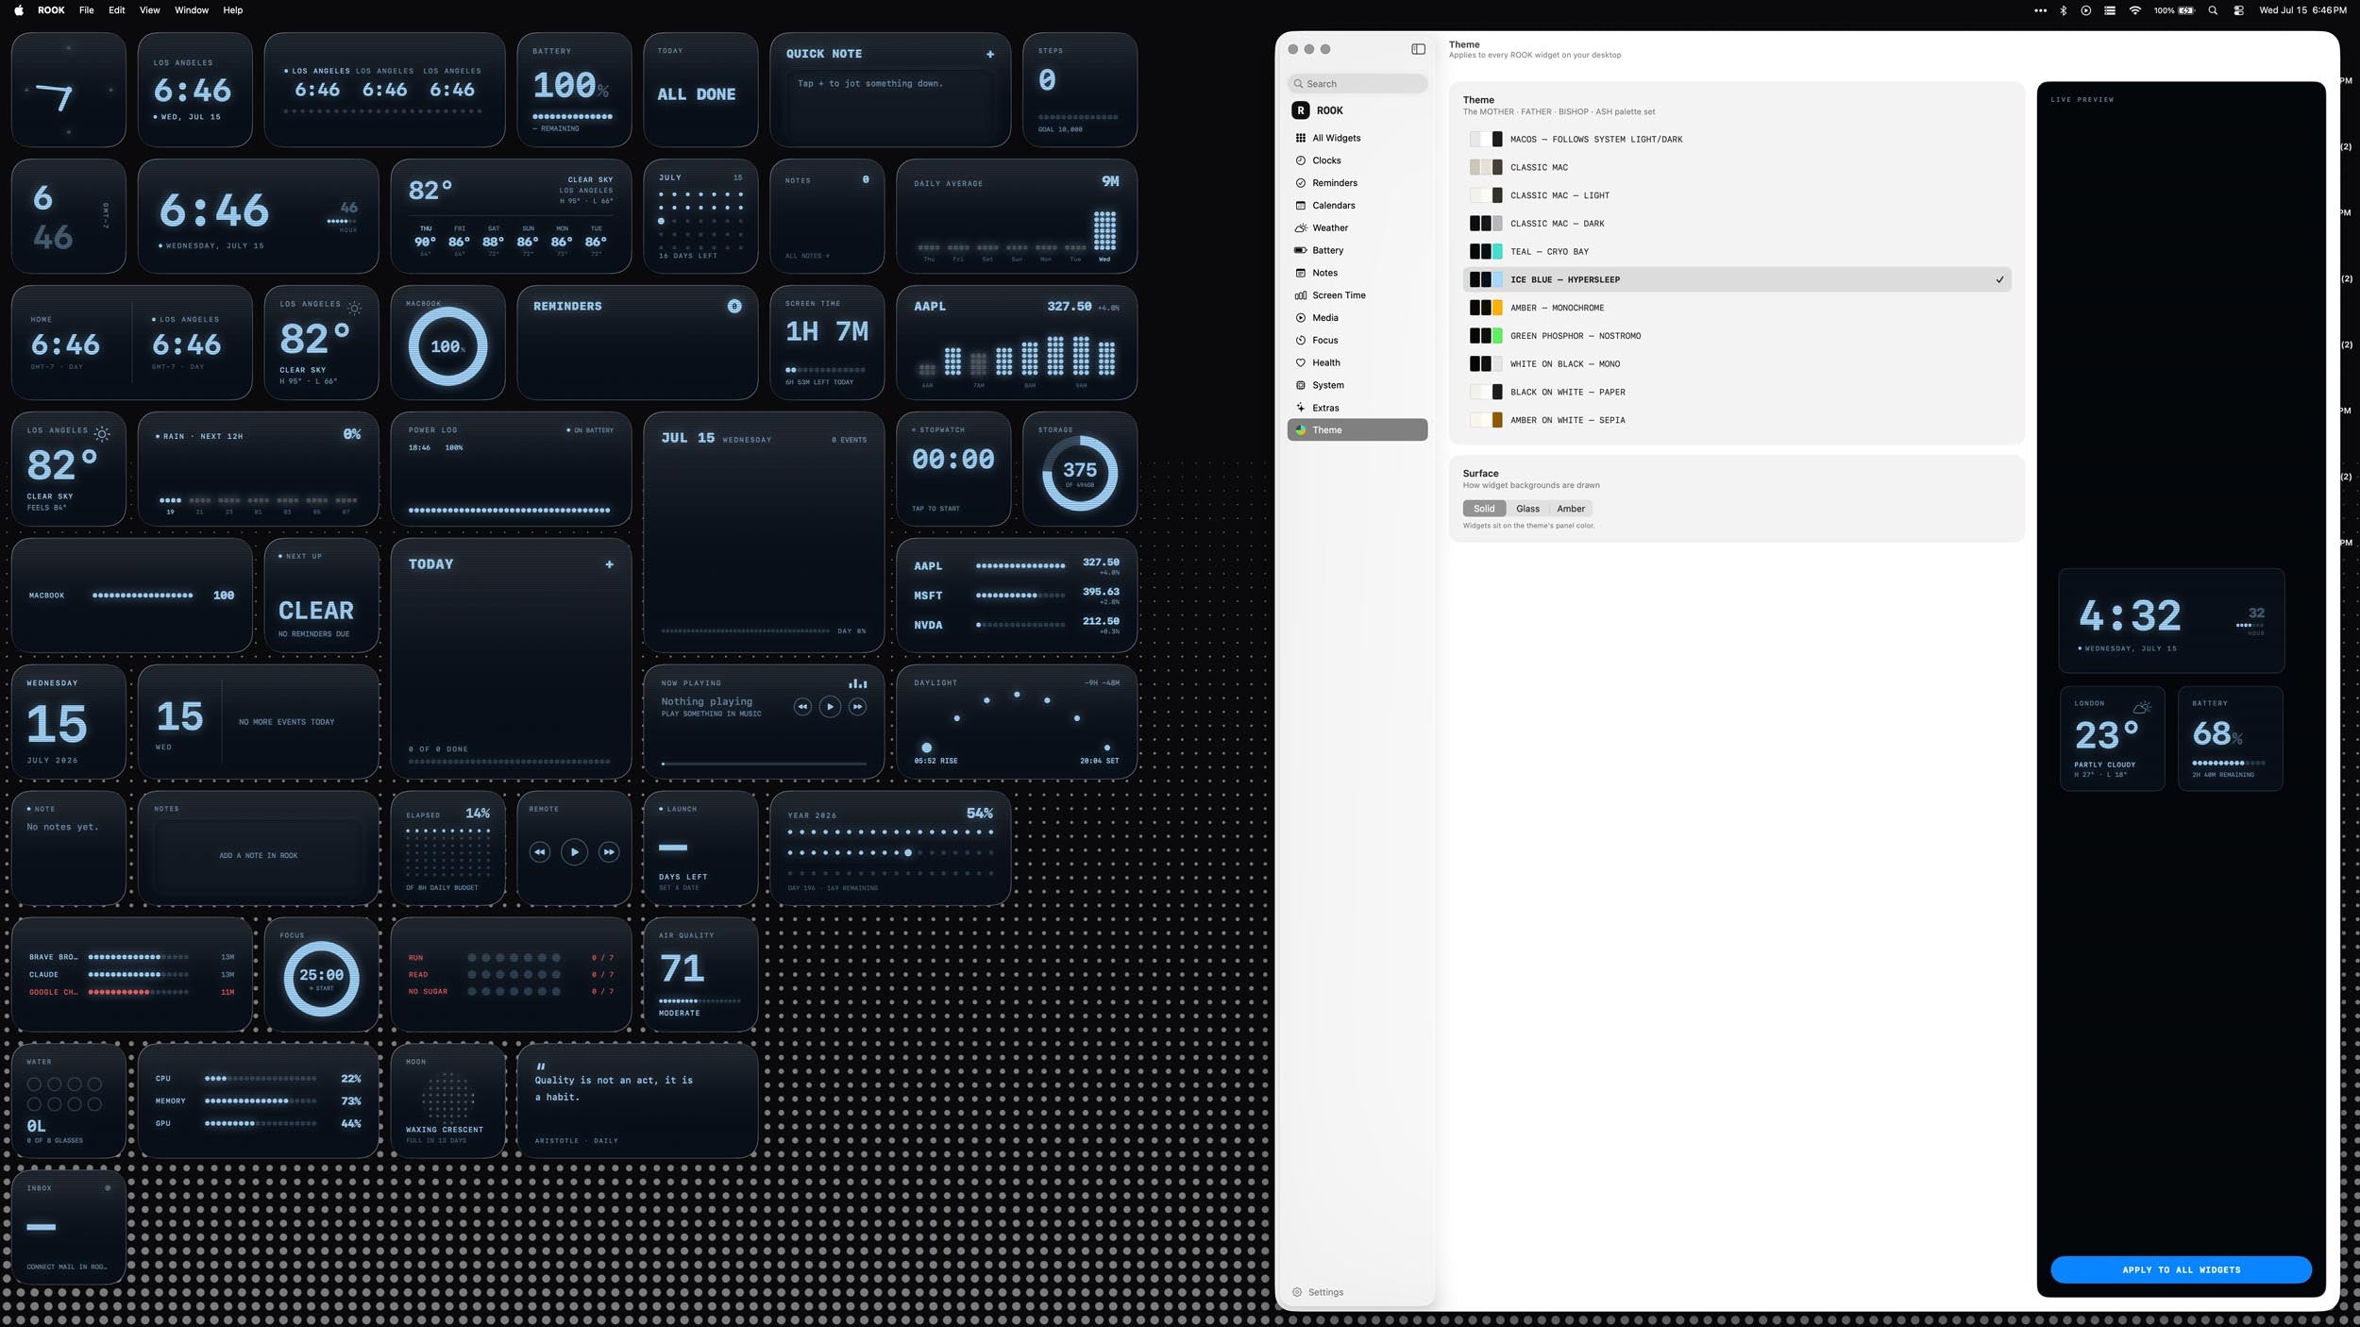Open the View menu
Viewport: 2360px width, 1327px height.
point(149,10)
